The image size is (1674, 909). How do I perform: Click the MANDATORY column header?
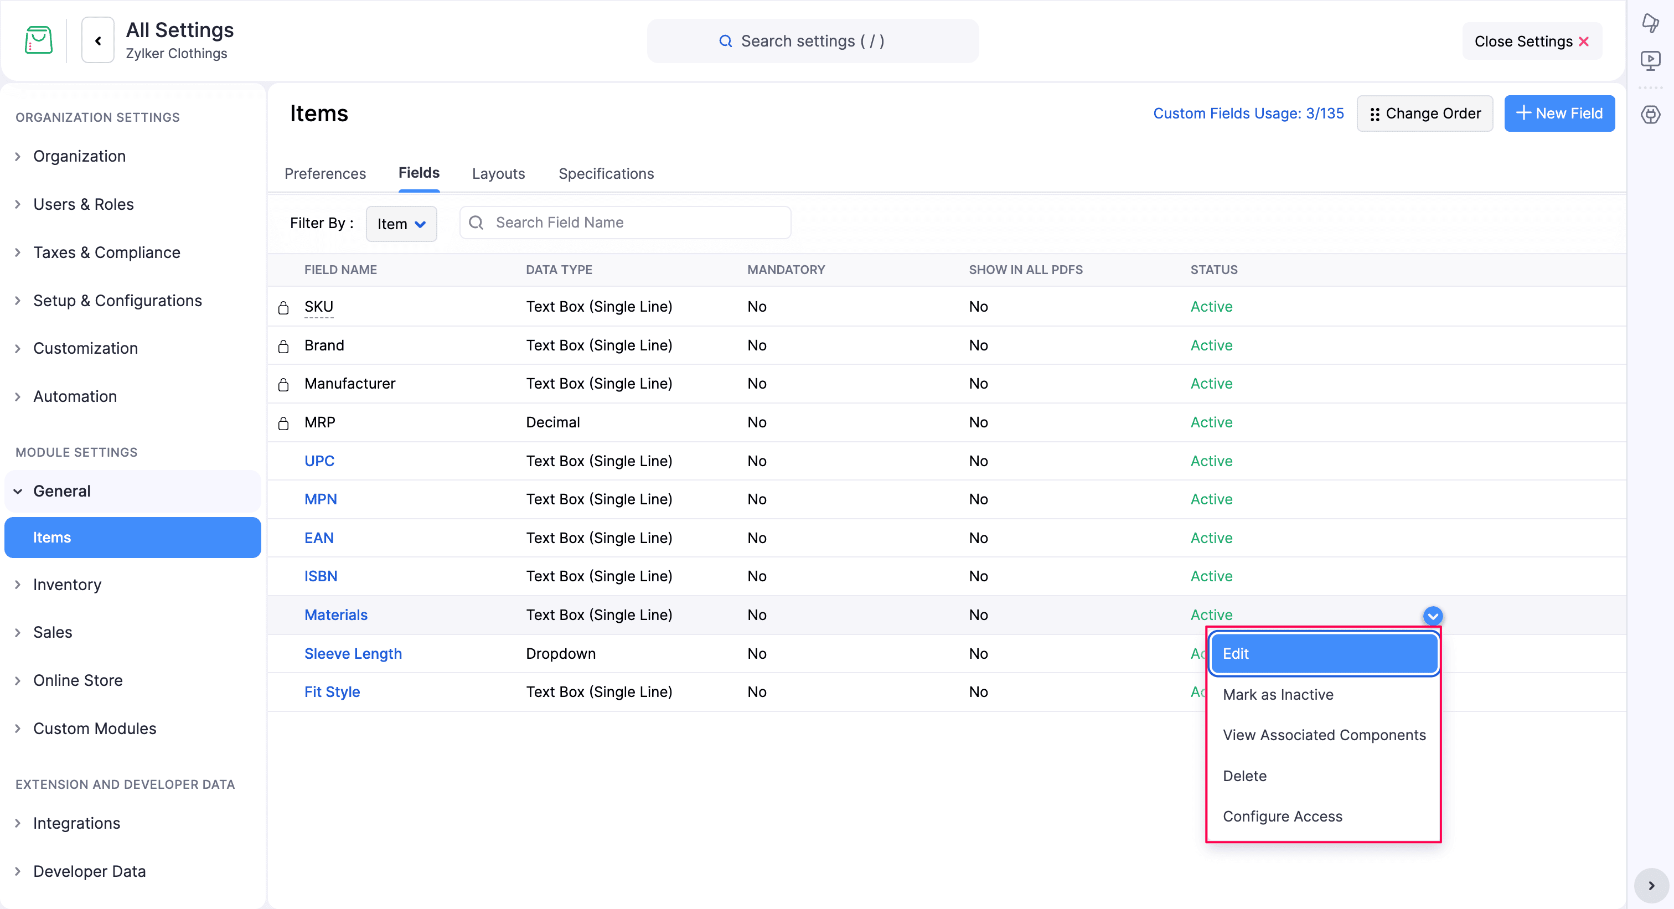[x=786, y=270]
